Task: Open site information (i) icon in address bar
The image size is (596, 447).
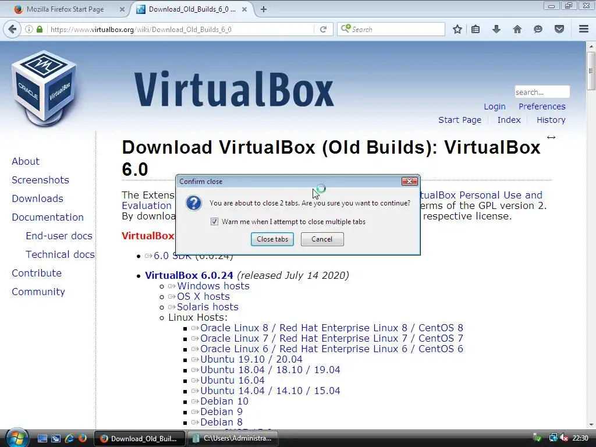Action: pos(29,29)
